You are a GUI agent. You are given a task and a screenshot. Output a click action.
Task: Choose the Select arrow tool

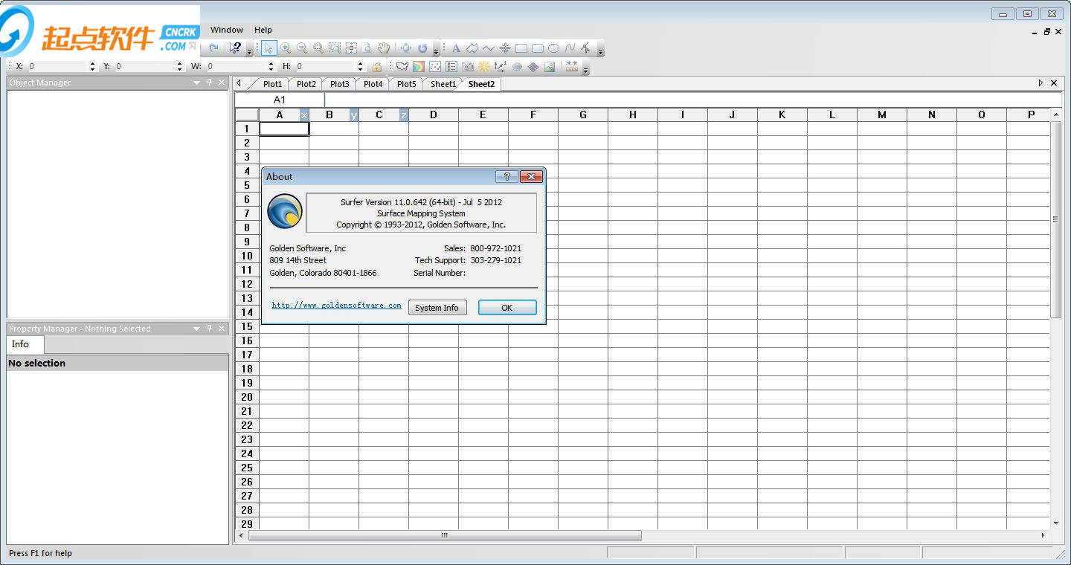click(x=268, y=48)
